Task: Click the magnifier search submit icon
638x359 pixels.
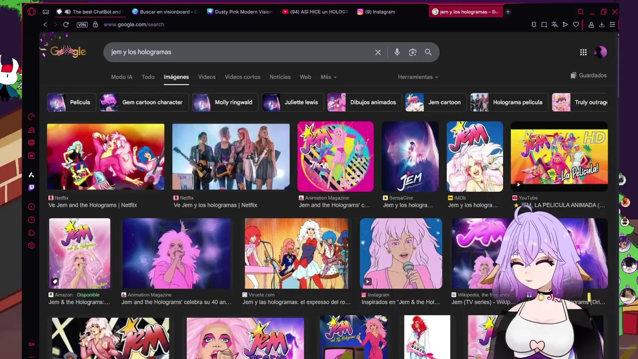Action: (428, 52)
